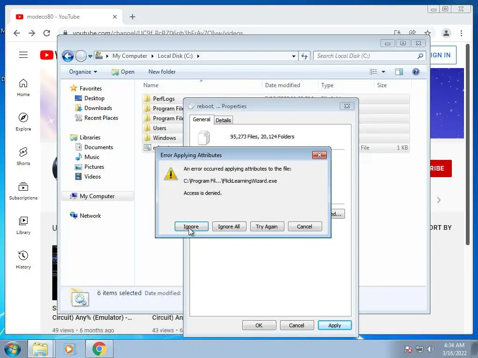The width and height of the screenshot is (478, 358).
Task: Expand arrow after My Computer breadcrumb
Action: click(153, 56)
